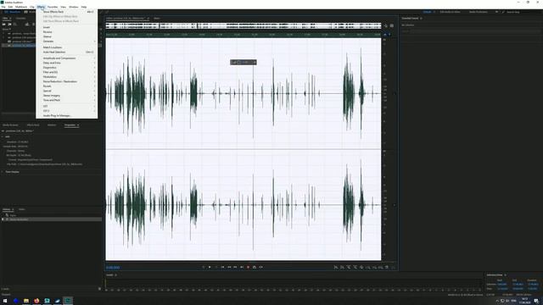Toggle Skip Selection transport button
Image resolution: width=543 pixels, height=305 pixels.
coord(260,267)
